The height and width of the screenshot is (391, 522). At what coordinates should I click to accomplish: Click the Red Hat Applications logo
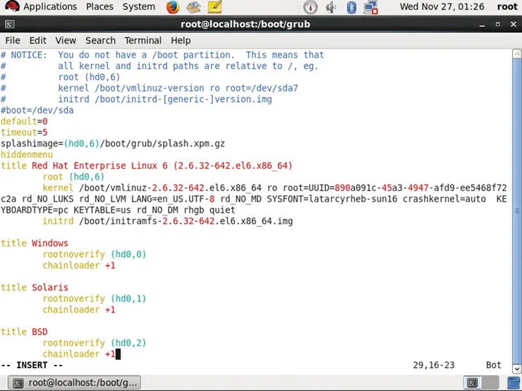(x=11, y=7)
